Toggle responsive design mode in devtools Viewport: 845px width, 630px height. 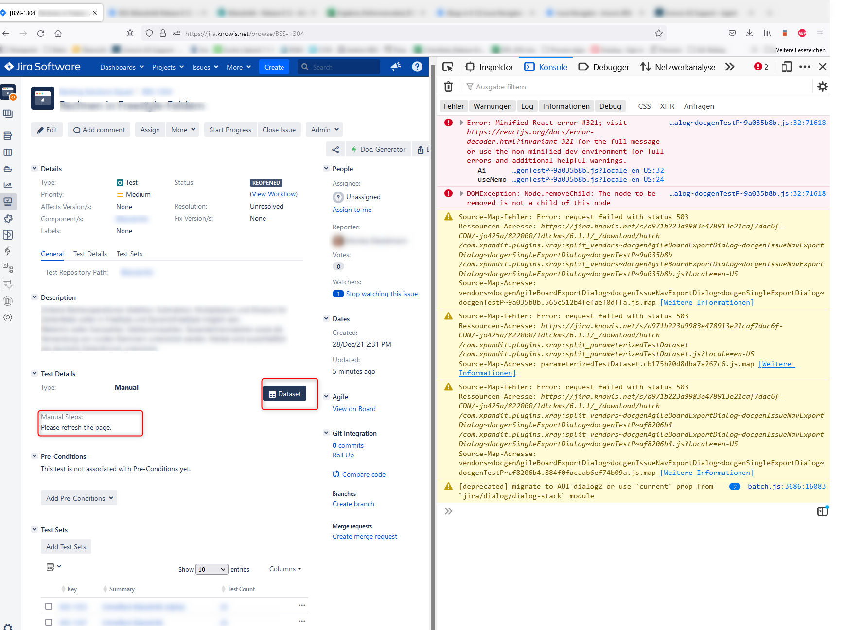[786, 67]
